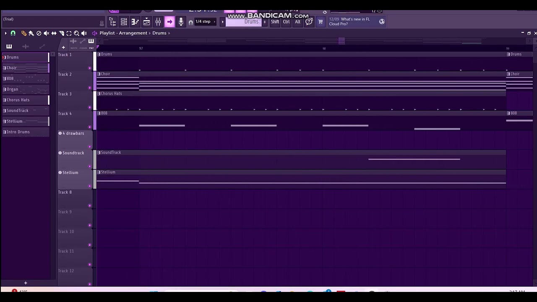The height and width of the screenshot is (302, 537).
Task: Click the Shift key button
Action: pos(275,22)
